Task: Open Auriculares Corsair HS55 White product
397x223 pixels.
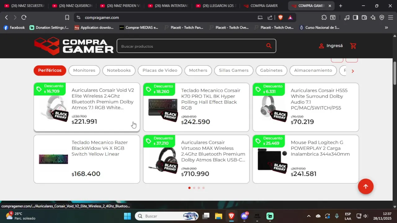Action: point(306,107)
